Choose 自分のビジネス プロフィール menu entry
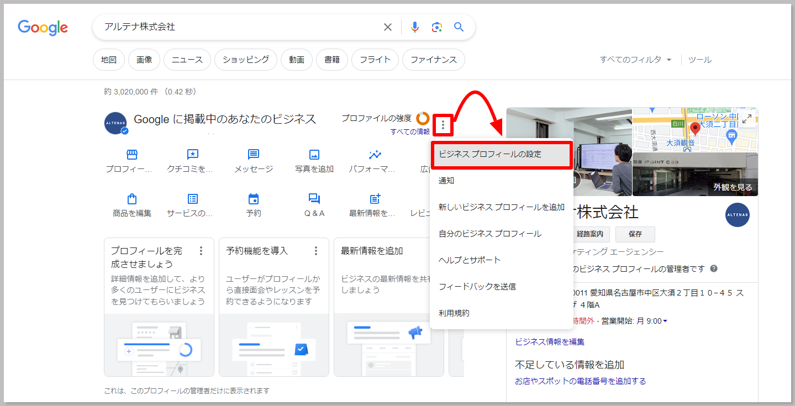795x406 pixels. (501, 234)
